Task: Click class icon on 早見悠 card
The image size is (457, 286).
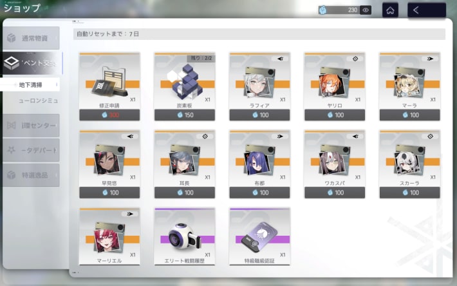Action: [x=130, y=136]
